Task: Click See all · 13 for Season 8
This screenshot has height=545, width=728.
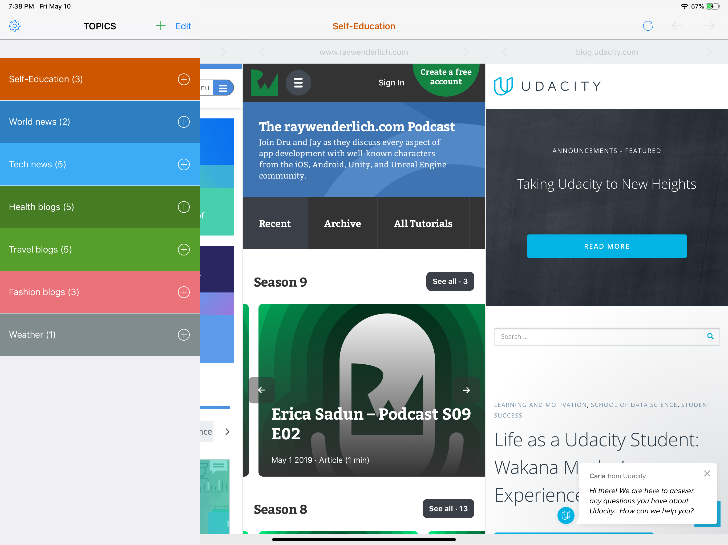Action: 448,509
